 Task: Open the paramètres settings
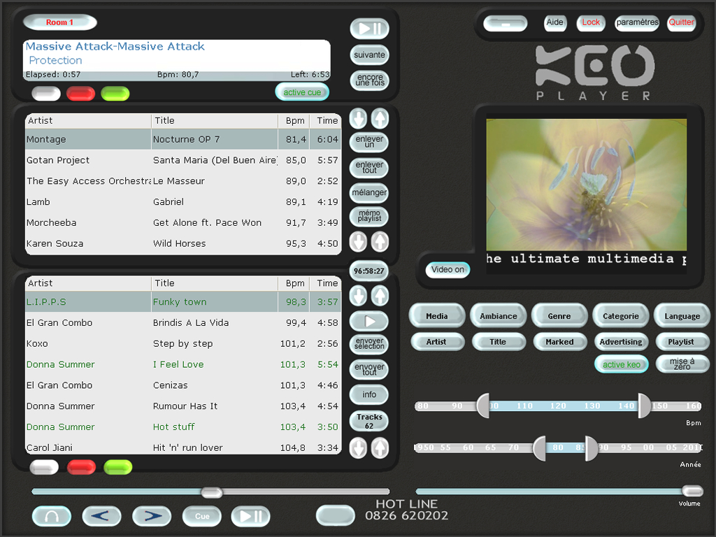pyautogui.click(x=637, y=23)
